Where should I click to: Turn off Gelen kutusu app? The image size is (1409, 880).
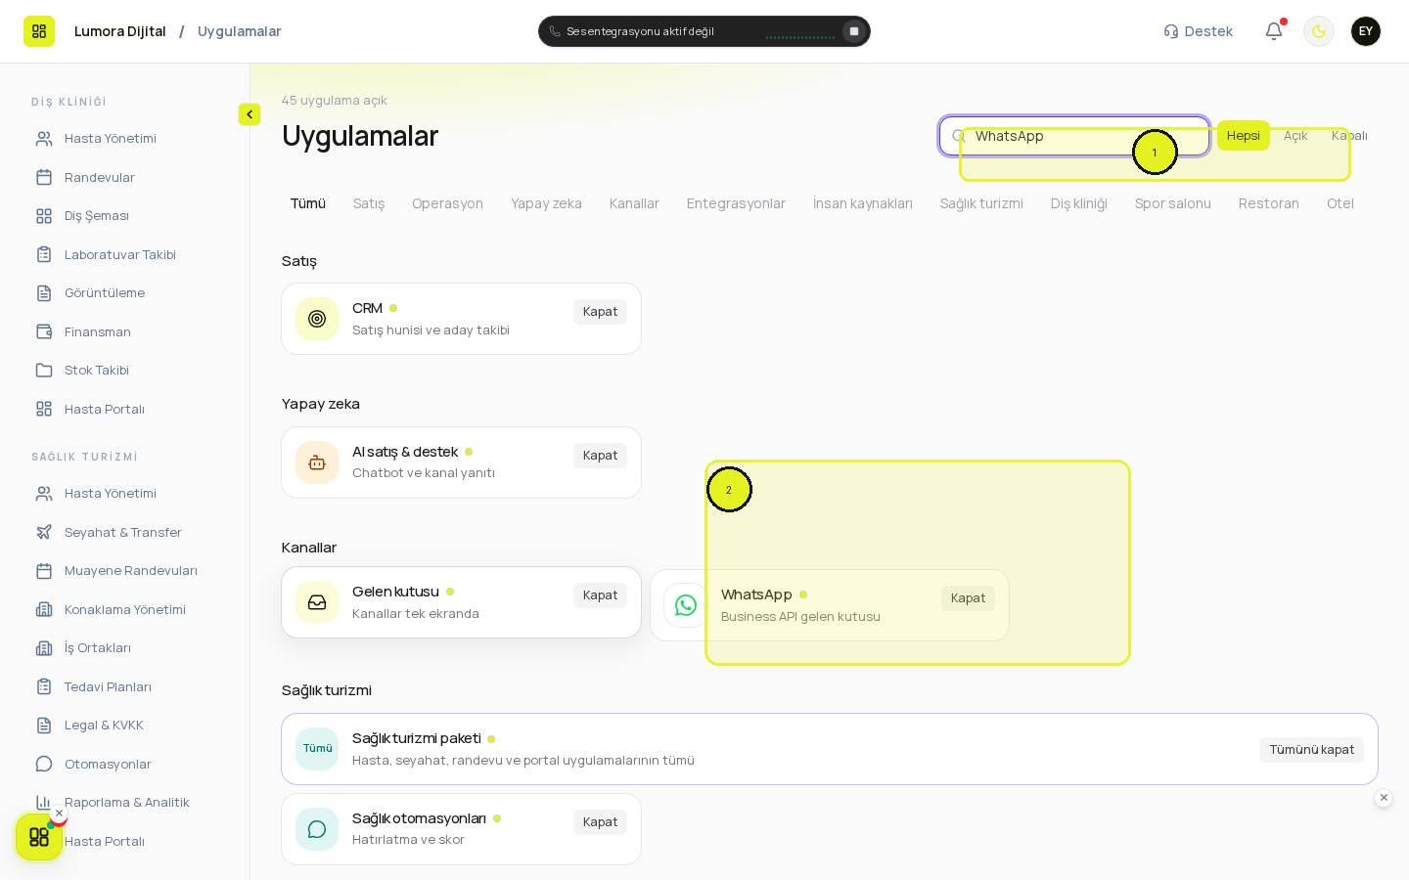600,595
